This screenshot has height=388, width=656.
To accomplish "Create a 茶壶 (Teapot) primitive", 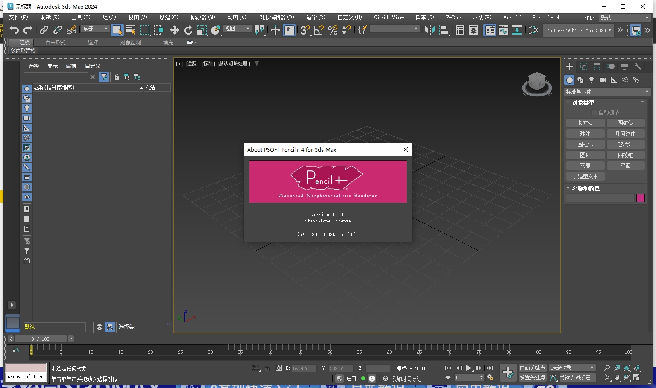I will click(585, 165).
